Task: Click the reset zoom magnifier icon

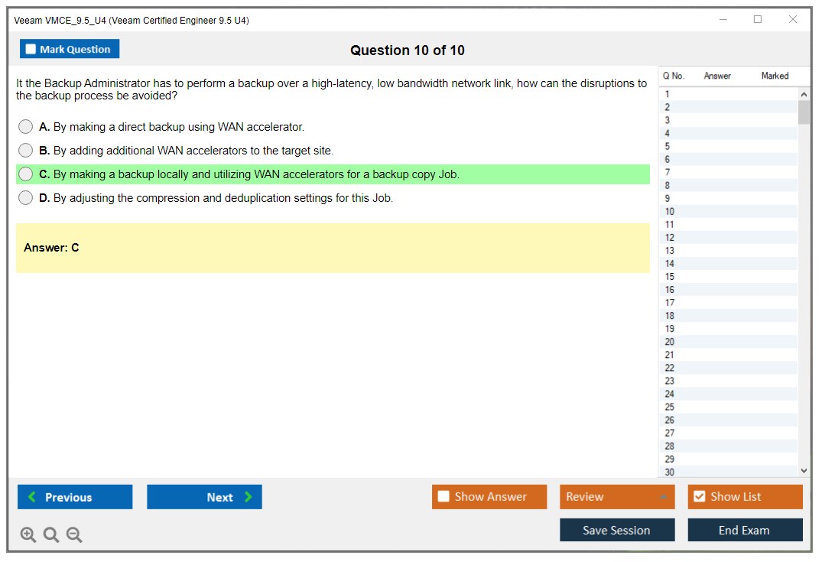Action: 51,535
